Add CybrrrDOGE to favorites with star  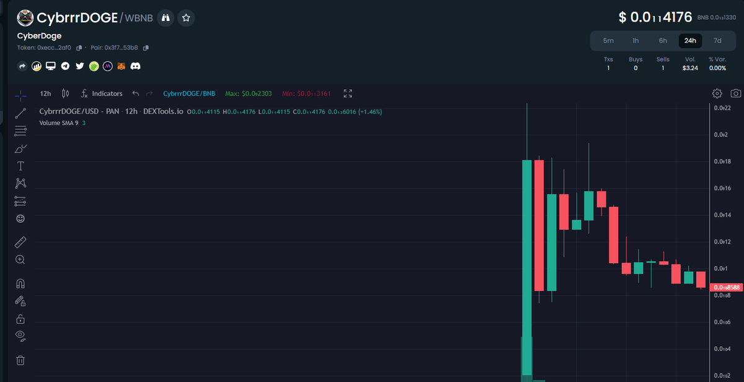coord(187,18)
